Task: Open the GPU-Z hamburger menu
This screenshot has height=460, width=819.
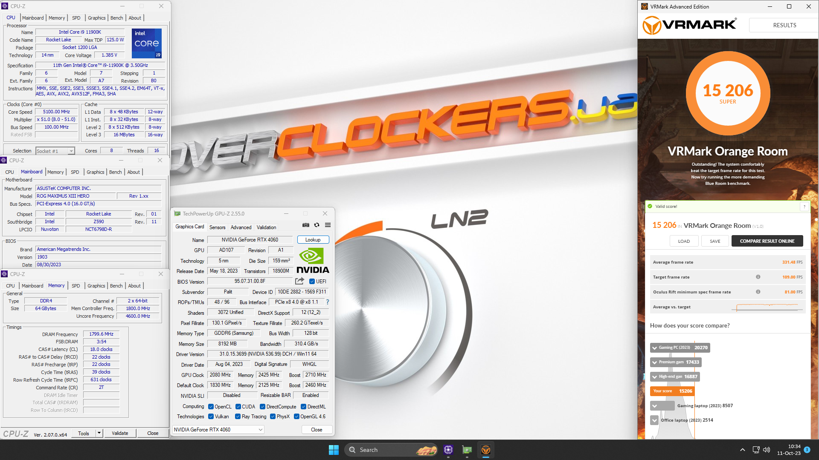Action: click(328, 225)
